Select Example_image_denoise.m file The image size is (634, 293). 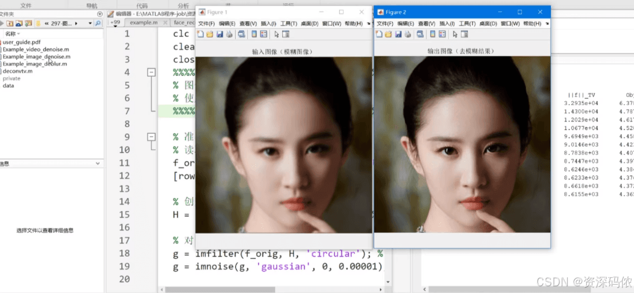(36, 57)
